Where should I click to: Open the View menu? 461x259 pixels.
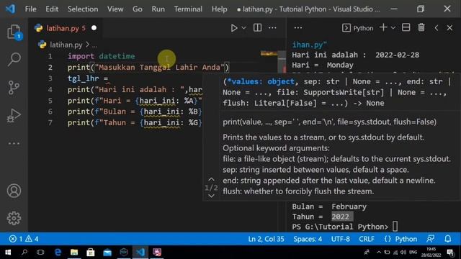pyautogui.click(x=115, y=9)
